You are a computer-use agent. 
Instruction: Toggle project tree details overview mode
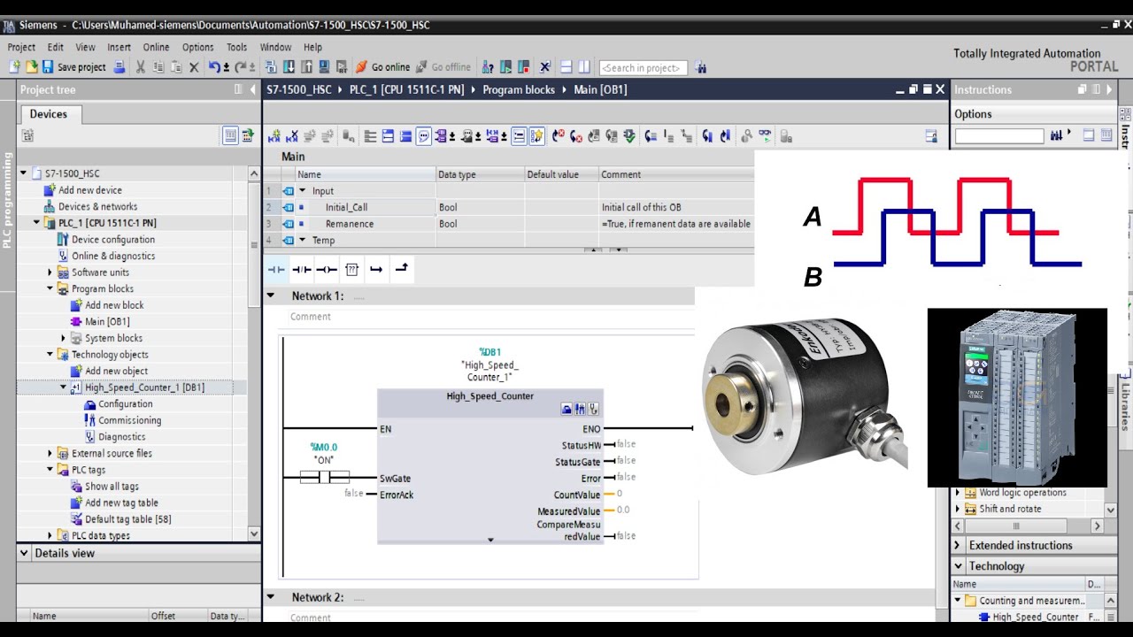click(x=230, y=135)
